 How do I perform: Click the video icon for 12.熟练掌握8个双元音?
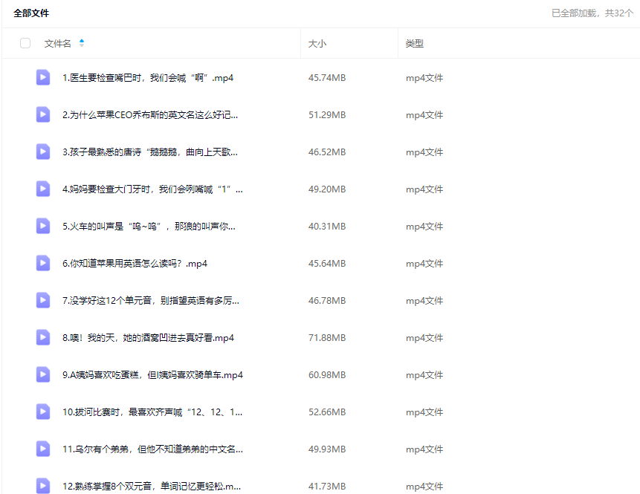(x=43, y=486)
